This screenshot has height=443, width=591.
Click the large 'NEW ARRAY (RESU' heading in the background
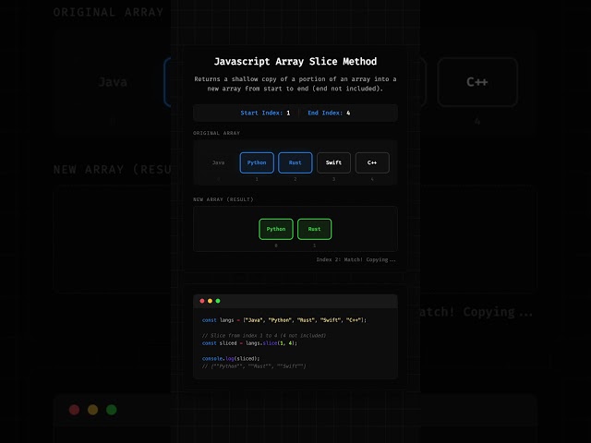coord(113,170)
